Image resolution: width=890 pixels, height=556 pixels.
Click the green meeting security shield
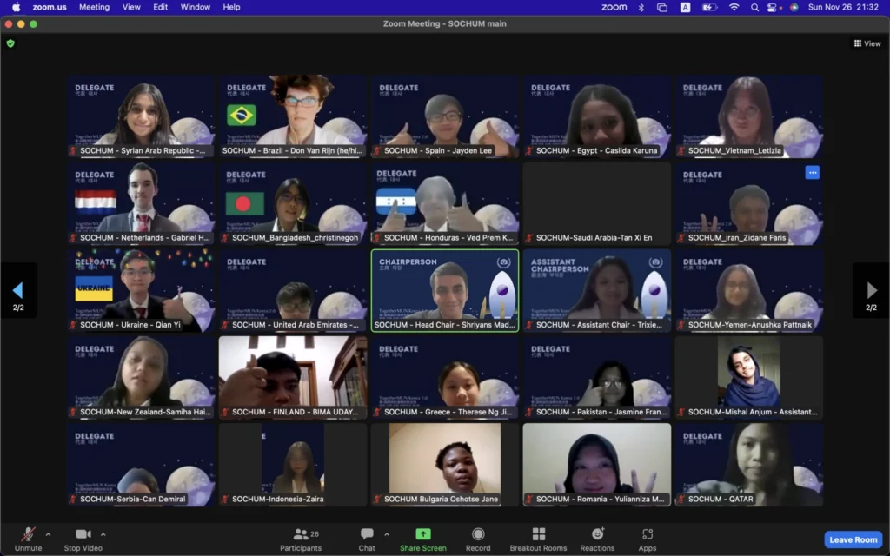pyautogui.click(x=10, y=43)
